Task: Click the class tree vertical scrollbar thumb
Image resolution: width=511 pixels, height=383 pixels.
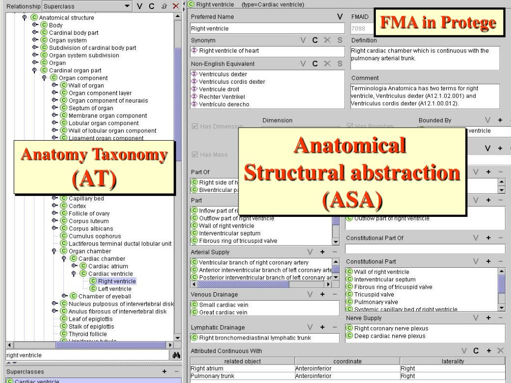Action: pos(178,104)
